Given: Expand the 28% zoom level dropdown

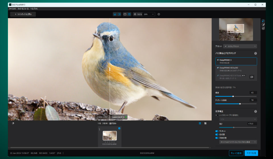Looking at the screenshot, I should [x=149, y=14].
